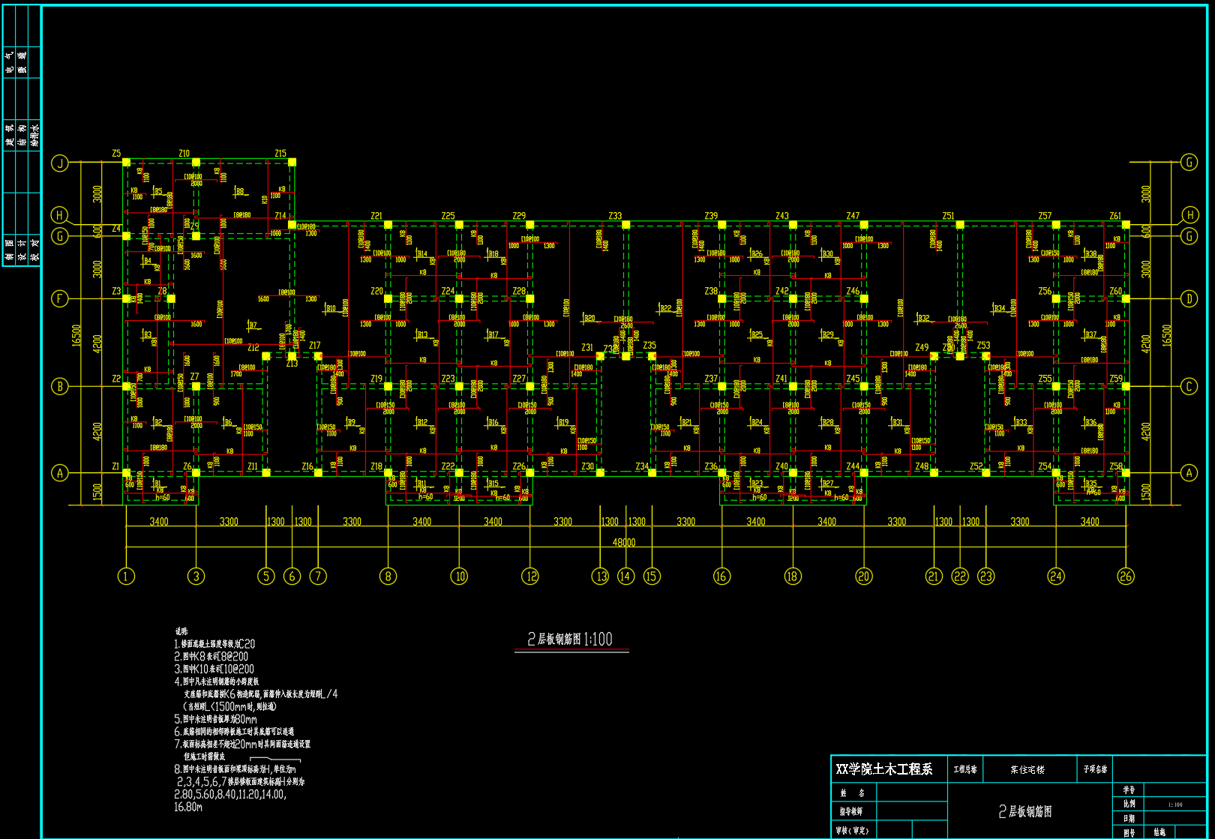Click axis bubble F on left side

pos(60,298)
